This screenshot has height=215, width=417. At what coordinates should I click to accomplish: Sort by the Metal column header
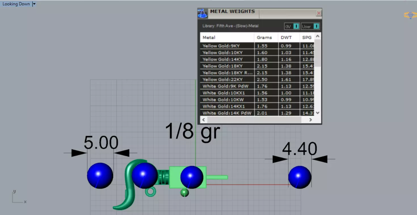coord(227,37)
